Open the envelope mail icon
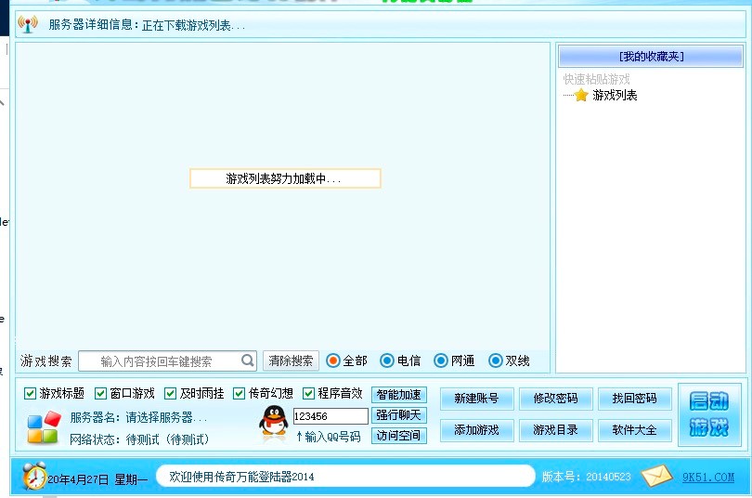752x498 pixels. [656, 476]
